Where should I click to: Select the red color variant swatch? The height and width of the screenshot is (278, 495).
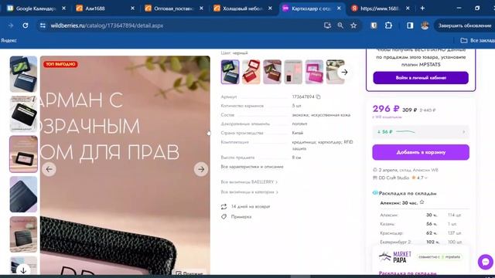(251, 72)
